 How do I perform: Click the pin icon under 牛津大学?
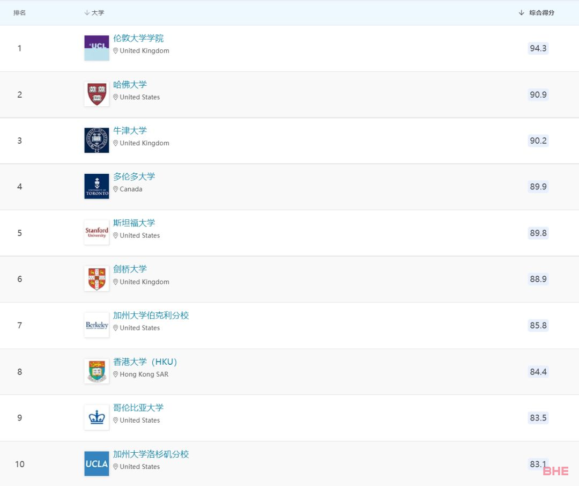pos(116,143)
